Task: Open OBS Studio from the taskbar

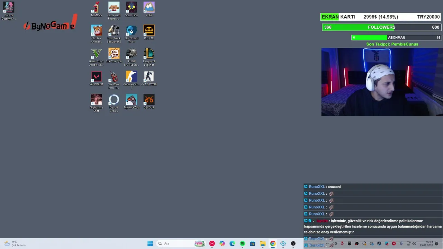Action: click(293, 243)
